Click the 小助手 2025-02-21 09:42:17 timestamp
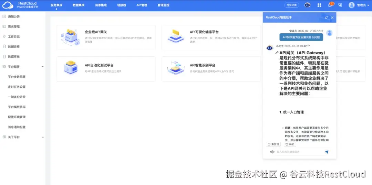The width and height of the screenshot is (372, 185). coord(293,46)
